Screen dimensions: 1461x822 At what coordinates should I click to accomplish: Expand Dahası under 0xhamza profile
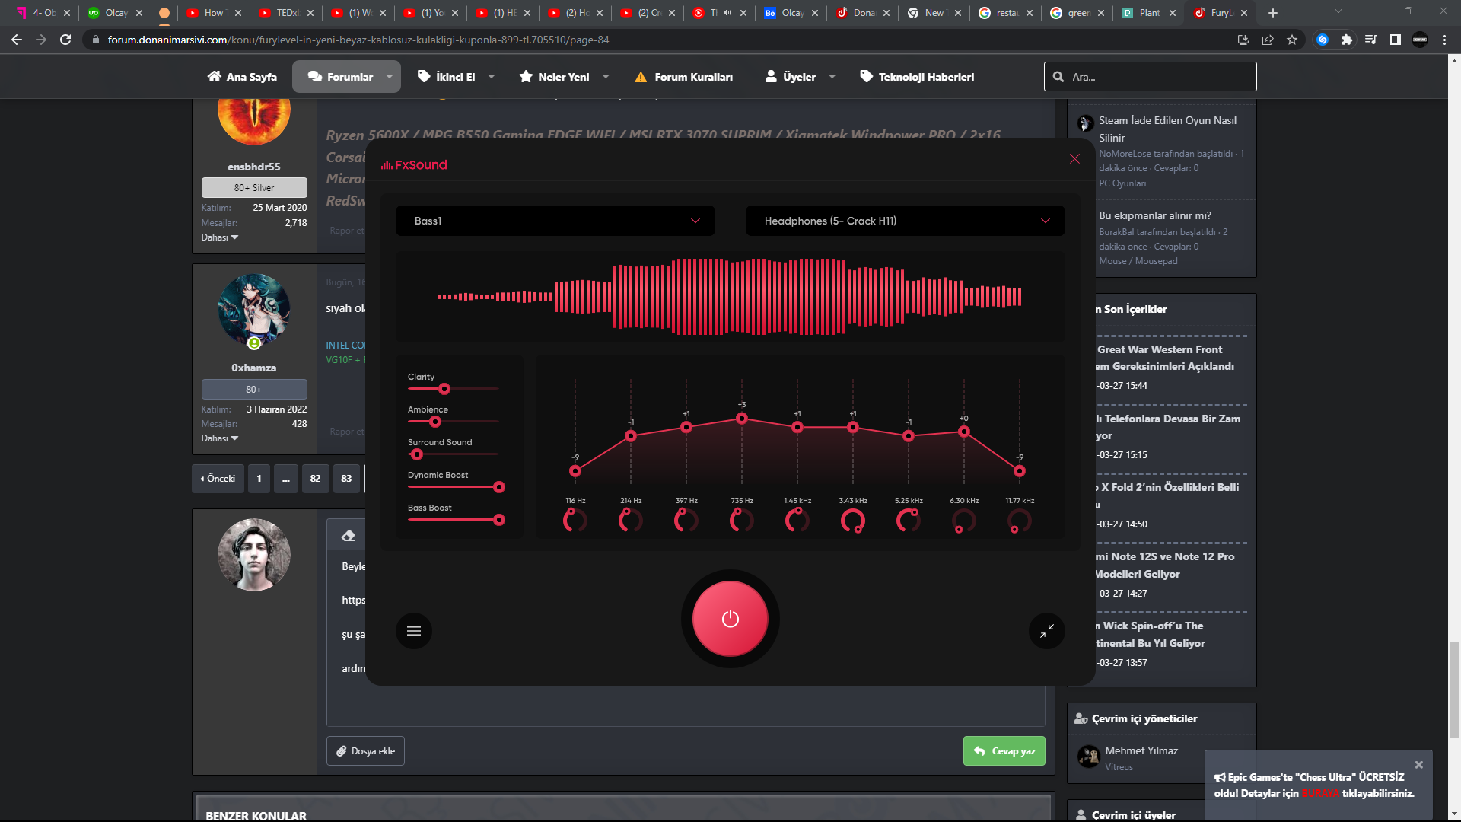click(219, 438)
